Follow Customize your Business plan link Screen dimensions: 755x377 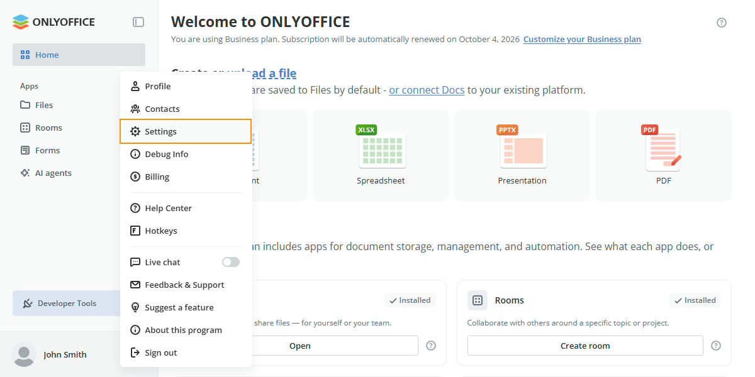coord(582,39)
